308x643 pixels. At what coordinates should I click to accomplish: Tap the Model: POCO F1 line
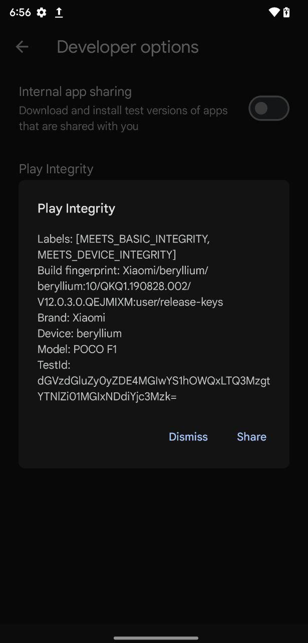(x=77, y=349)
